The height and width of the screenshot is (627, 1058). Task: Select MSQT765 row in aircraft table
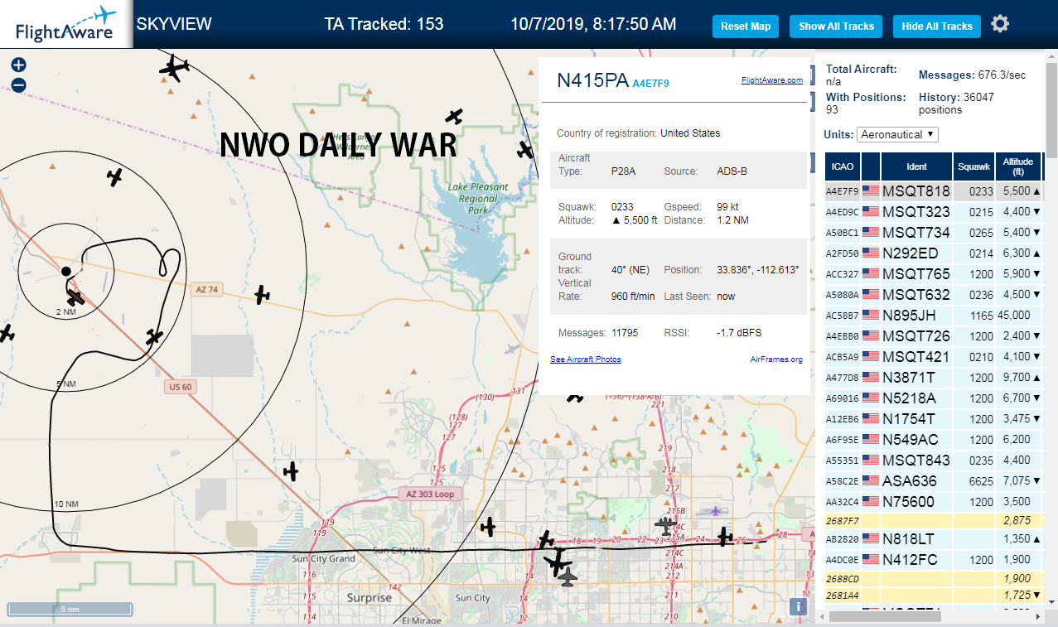point(934,273)
